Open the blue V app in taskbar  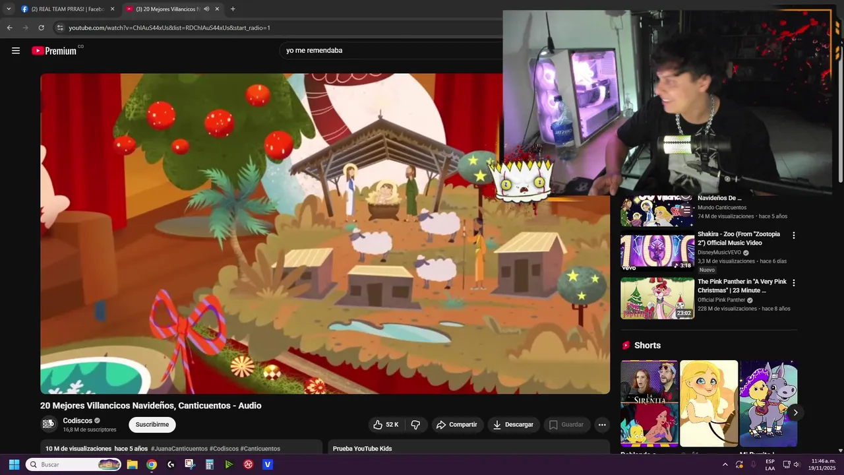click(x=268, y=464)
